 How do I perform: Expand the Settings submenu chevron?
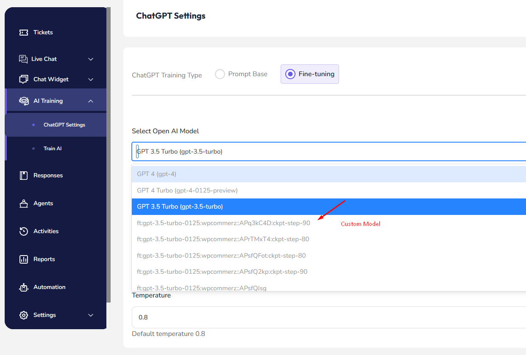click(x=91, y=315)
